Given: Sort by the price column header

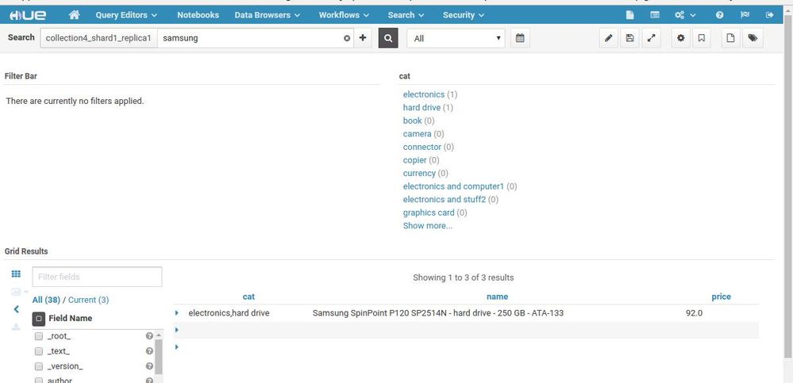Looking at the screenshot, I should coord(722,297).
